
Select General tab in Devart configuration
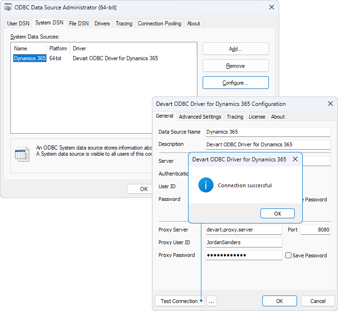pyautogui.click(x=165, y=116)
